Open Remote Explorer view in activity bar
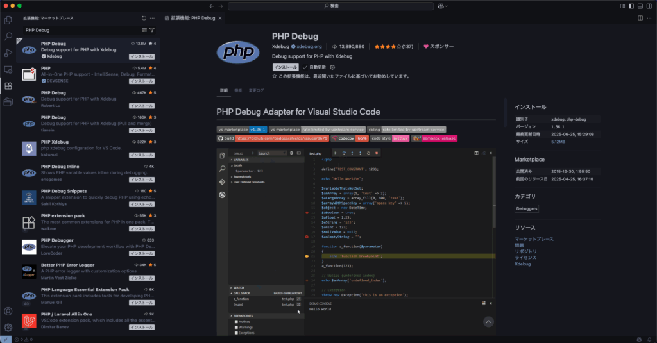The height and width of the screenshot is (343, 657). coord(8,69)
